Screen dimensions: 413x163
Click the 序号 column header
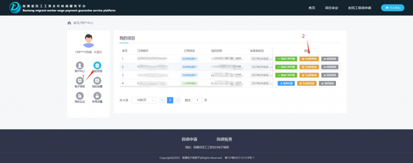tap(124, 51)
